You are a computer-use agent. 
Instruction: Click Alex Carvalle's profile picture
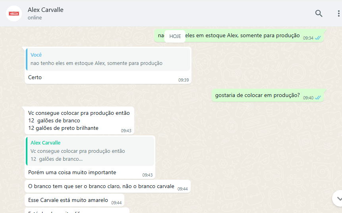pyautogui.click(x=14, y=13)
